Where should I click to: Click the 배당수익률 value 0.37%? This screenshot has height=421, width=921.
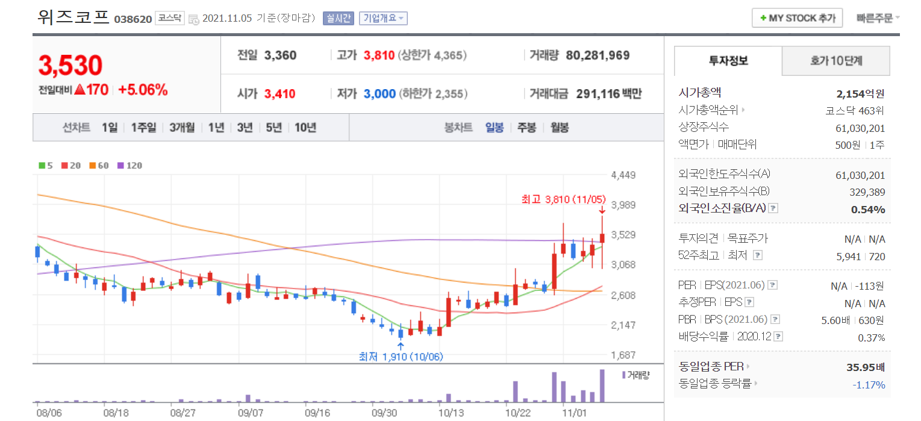coord(872,338)
